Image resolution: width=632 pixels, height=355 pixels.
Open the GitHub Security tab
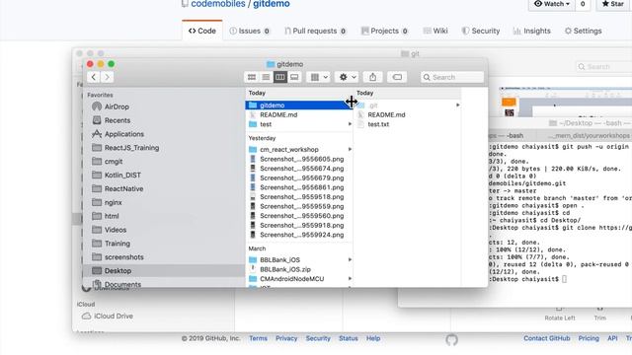tap(481, 31)
